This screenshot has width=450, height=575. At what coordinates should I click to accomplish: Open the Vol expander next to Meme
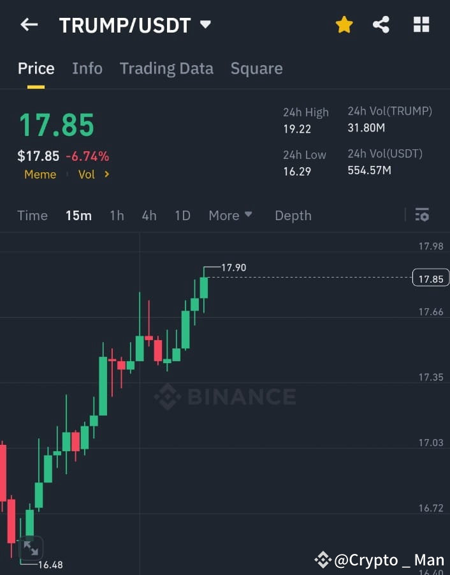[93, 174]
